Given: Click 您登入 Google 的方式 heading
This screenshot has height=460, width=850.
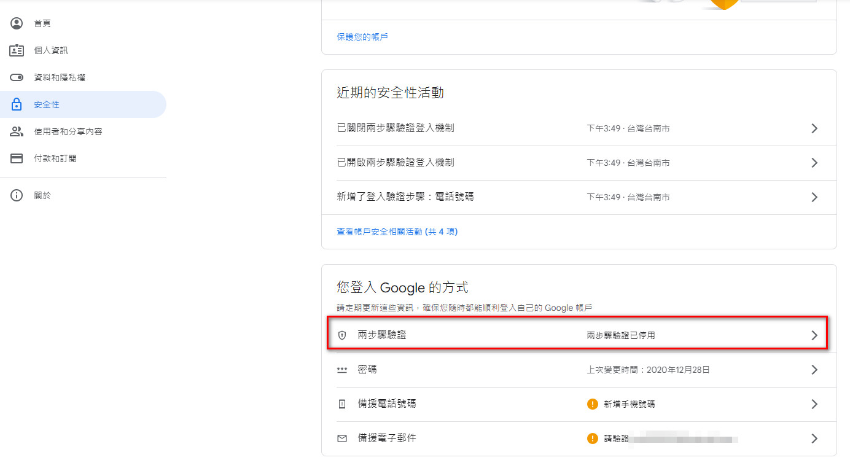Looking at the screenshot, I should click(x=402, y=287).
